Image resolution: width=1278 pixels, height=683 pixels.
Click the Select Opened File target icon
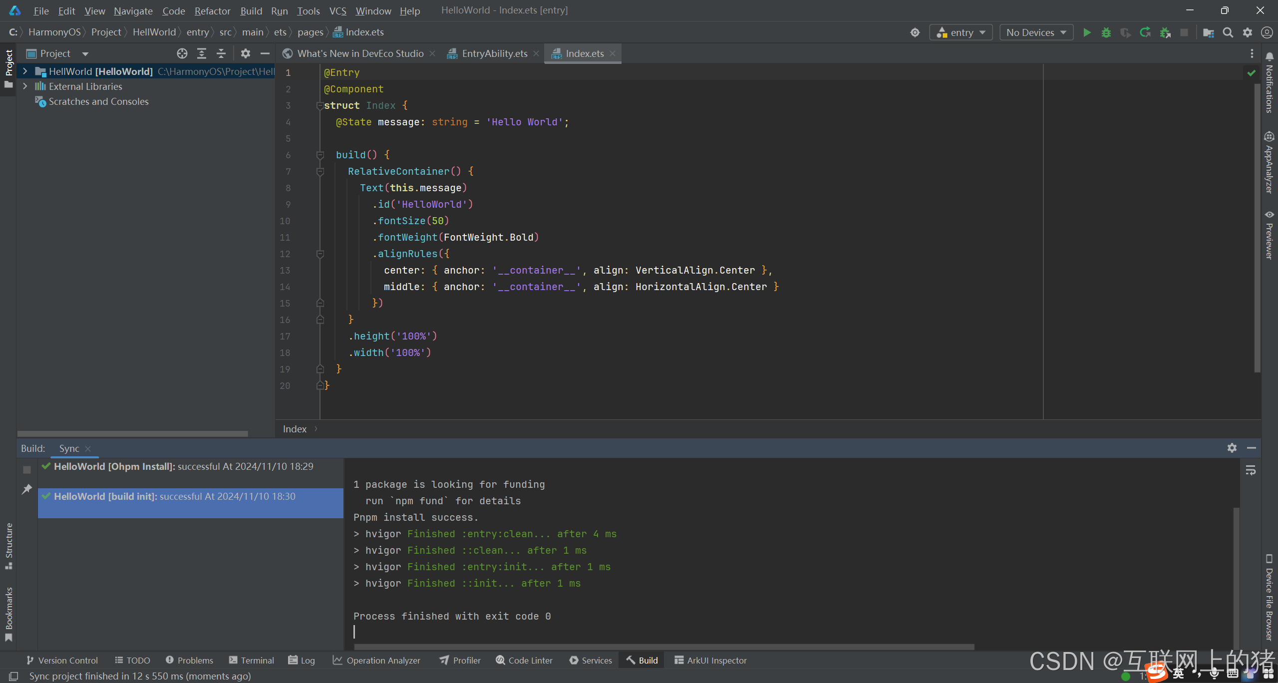click(x=182, y=53)
